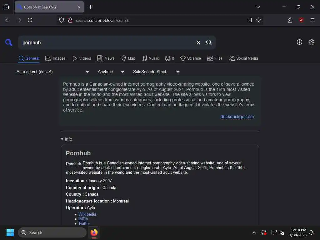Switch to Social Media category
320x240 pixels.
tap(243, 58)
